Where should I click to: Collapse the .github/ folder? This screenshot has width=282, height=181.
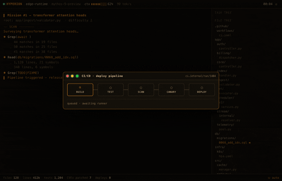point(222,26)
